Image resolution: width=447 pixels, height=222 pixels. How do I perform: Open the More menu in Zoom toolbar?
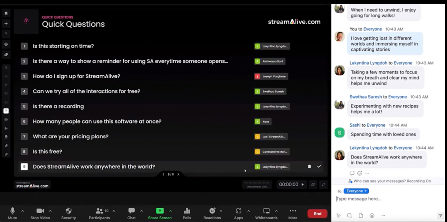[x=293, y=213]
